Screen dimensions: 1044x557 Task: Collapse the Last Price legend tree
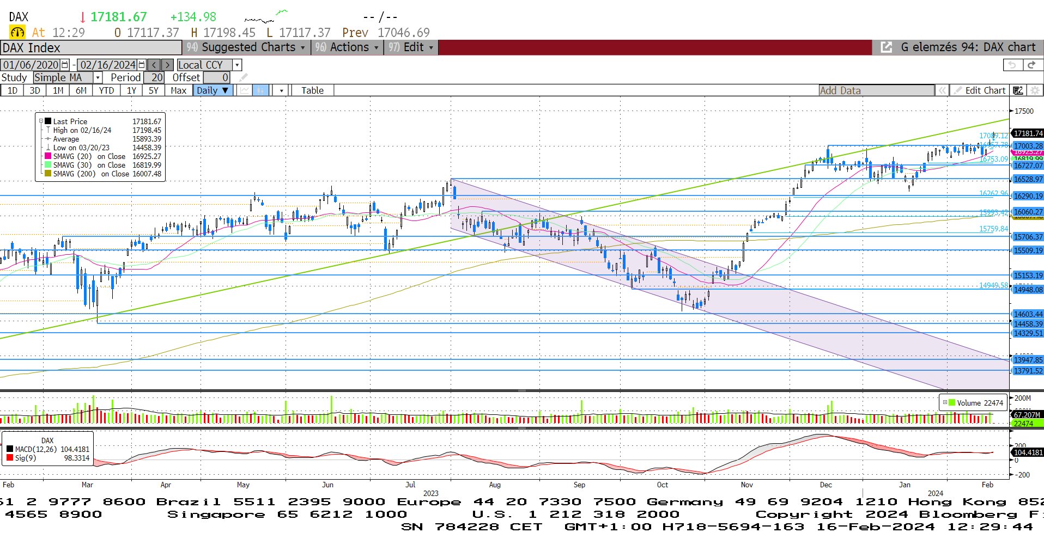(x=41, y=121)
